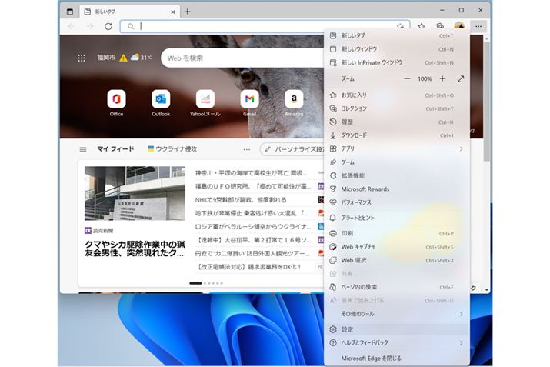Open the クマやシカ駆除 news article thumbnail
550x367 pixels.
click(134, 193)
